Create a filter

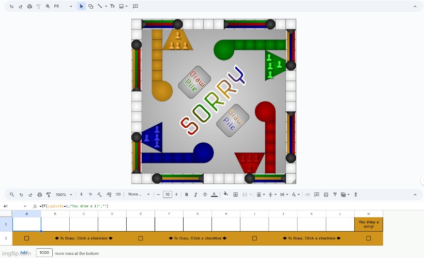coord(335,194)
